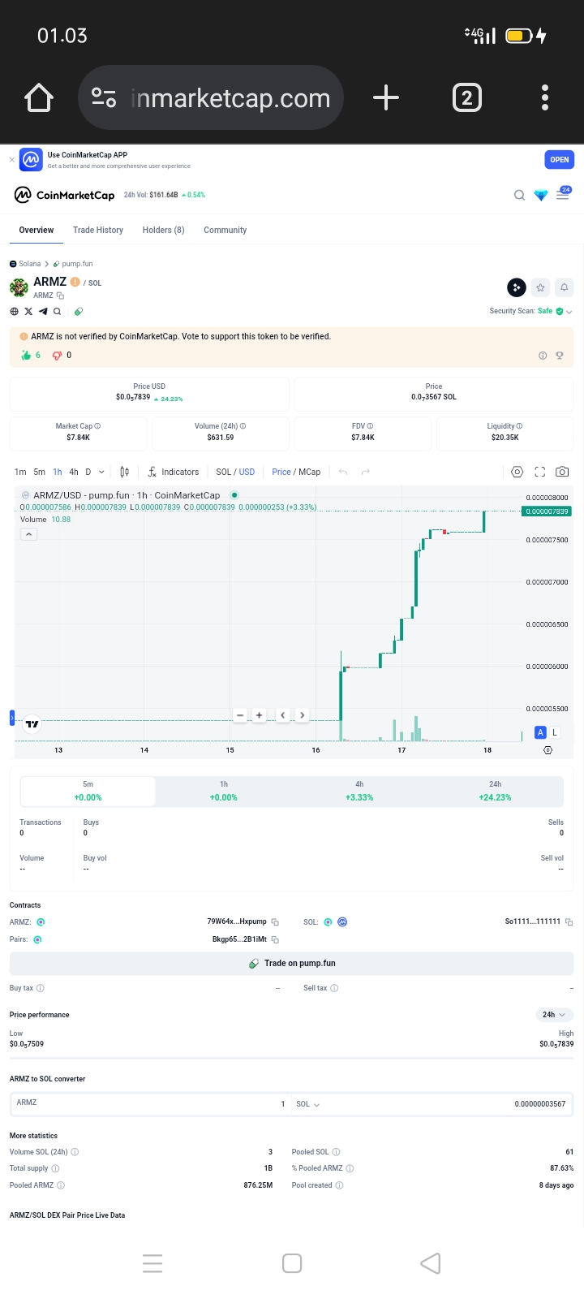584x1299 pixels.
Task: Add ARMZ to watchlist with star
Action: [540, 287]
